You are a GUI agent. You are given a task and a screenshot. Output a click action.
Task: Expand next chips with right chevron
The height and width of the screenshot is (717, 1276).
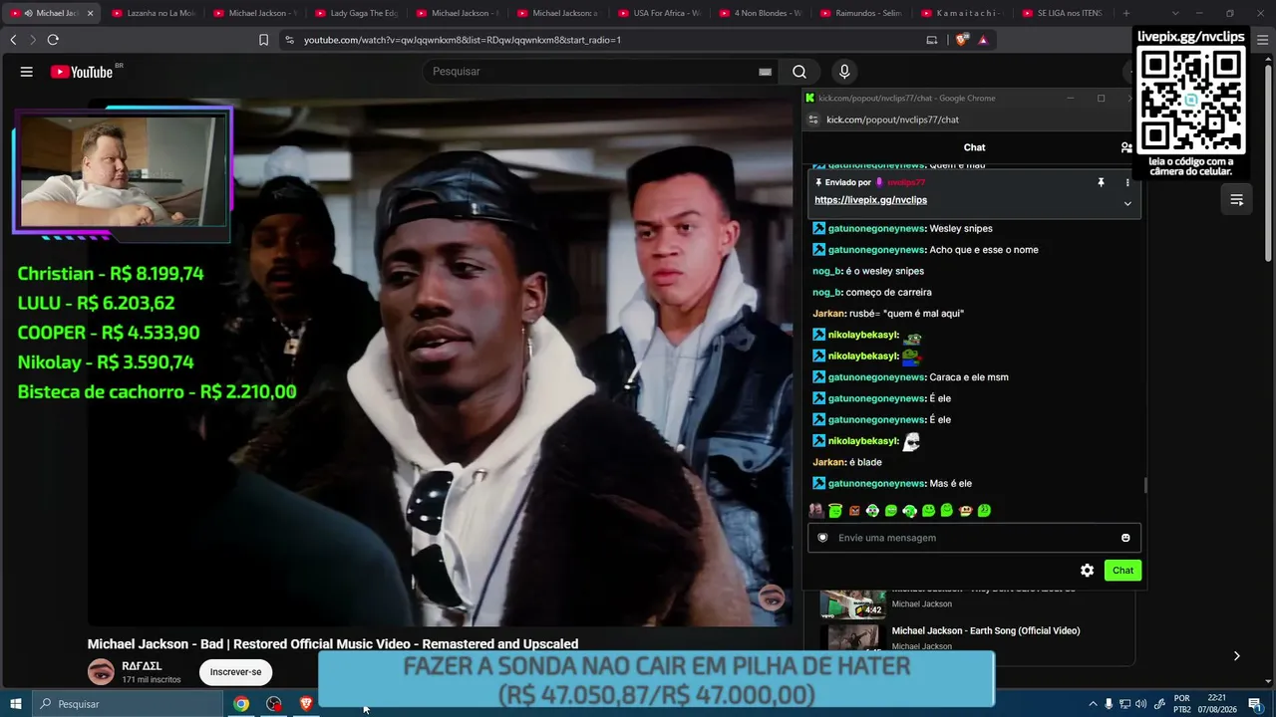(x=1236, y=655)
